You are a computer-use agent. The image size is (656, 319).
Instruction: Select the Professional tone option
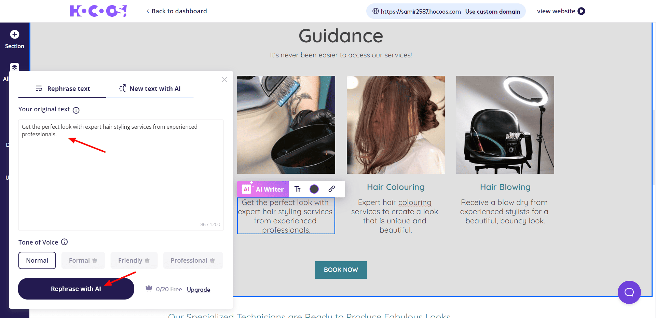pos(193,261)
